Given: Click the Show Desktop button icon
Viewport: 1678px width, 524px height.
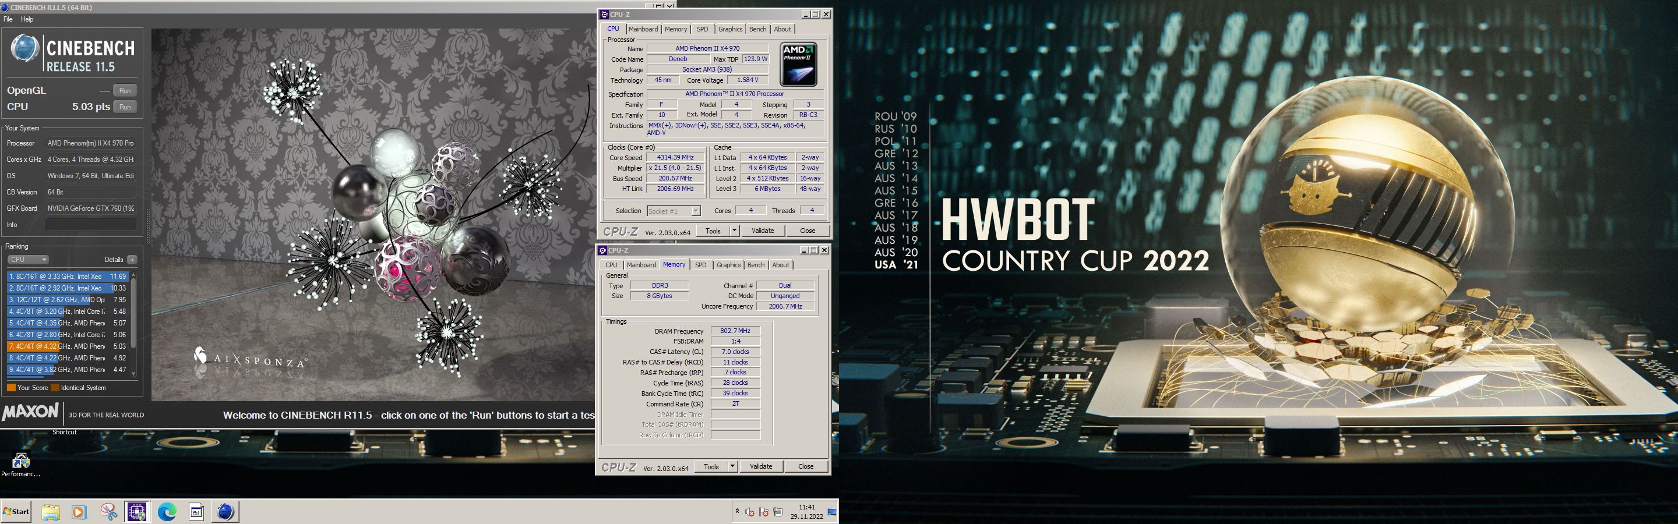Looking at the screenshot, I should click(832, 512).
